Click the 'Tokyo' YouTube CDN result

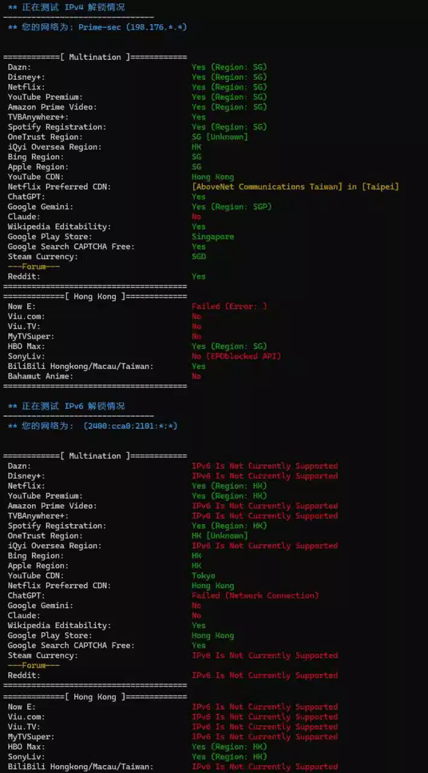203,576
